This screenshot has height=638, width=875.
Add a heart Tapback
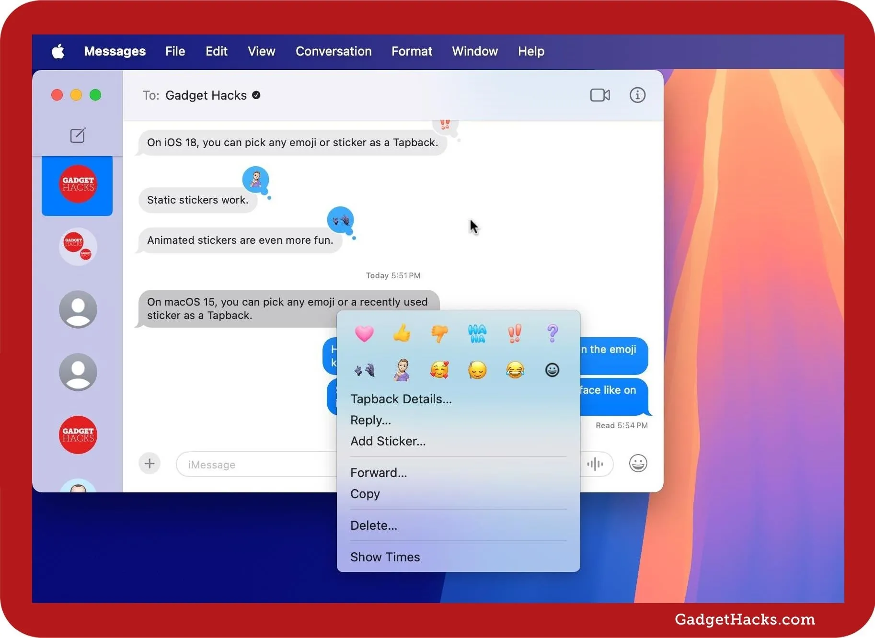click(364, 333)
